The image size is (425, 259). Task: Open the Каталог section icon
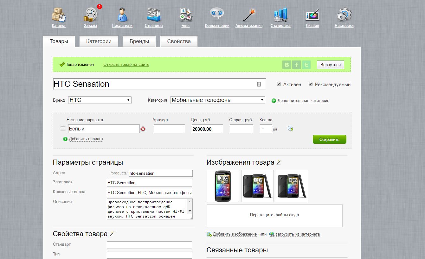(59, 15)
